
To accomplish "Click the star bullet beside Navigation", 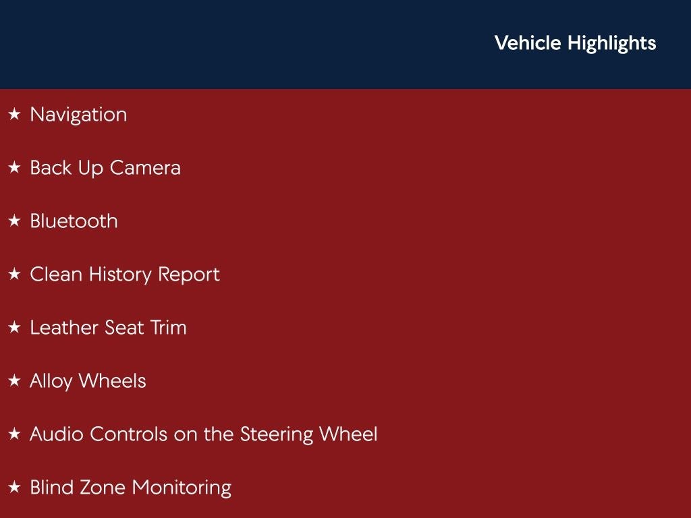I will click(x=14, y=115).
